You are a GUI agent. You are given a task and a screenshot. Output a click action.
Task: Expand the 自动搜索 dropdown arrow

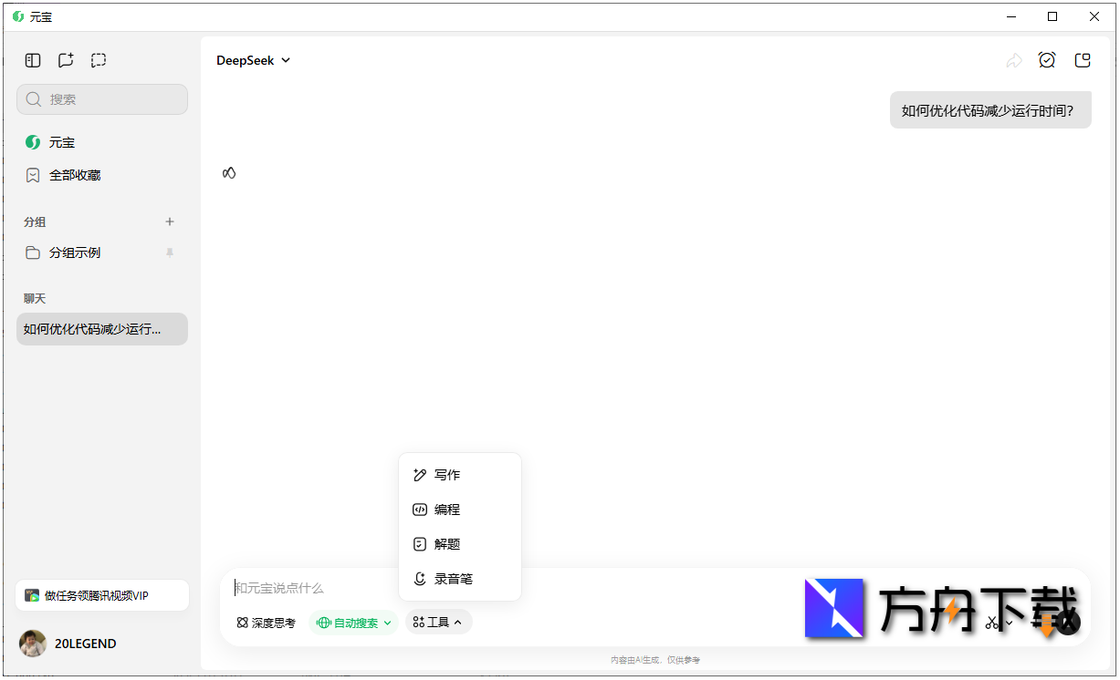click(386, 622)
